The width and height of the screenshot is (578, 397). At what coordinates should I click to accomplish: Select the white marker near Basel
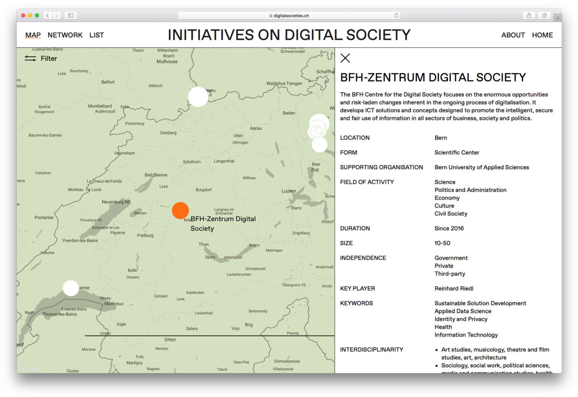point(198,97)
